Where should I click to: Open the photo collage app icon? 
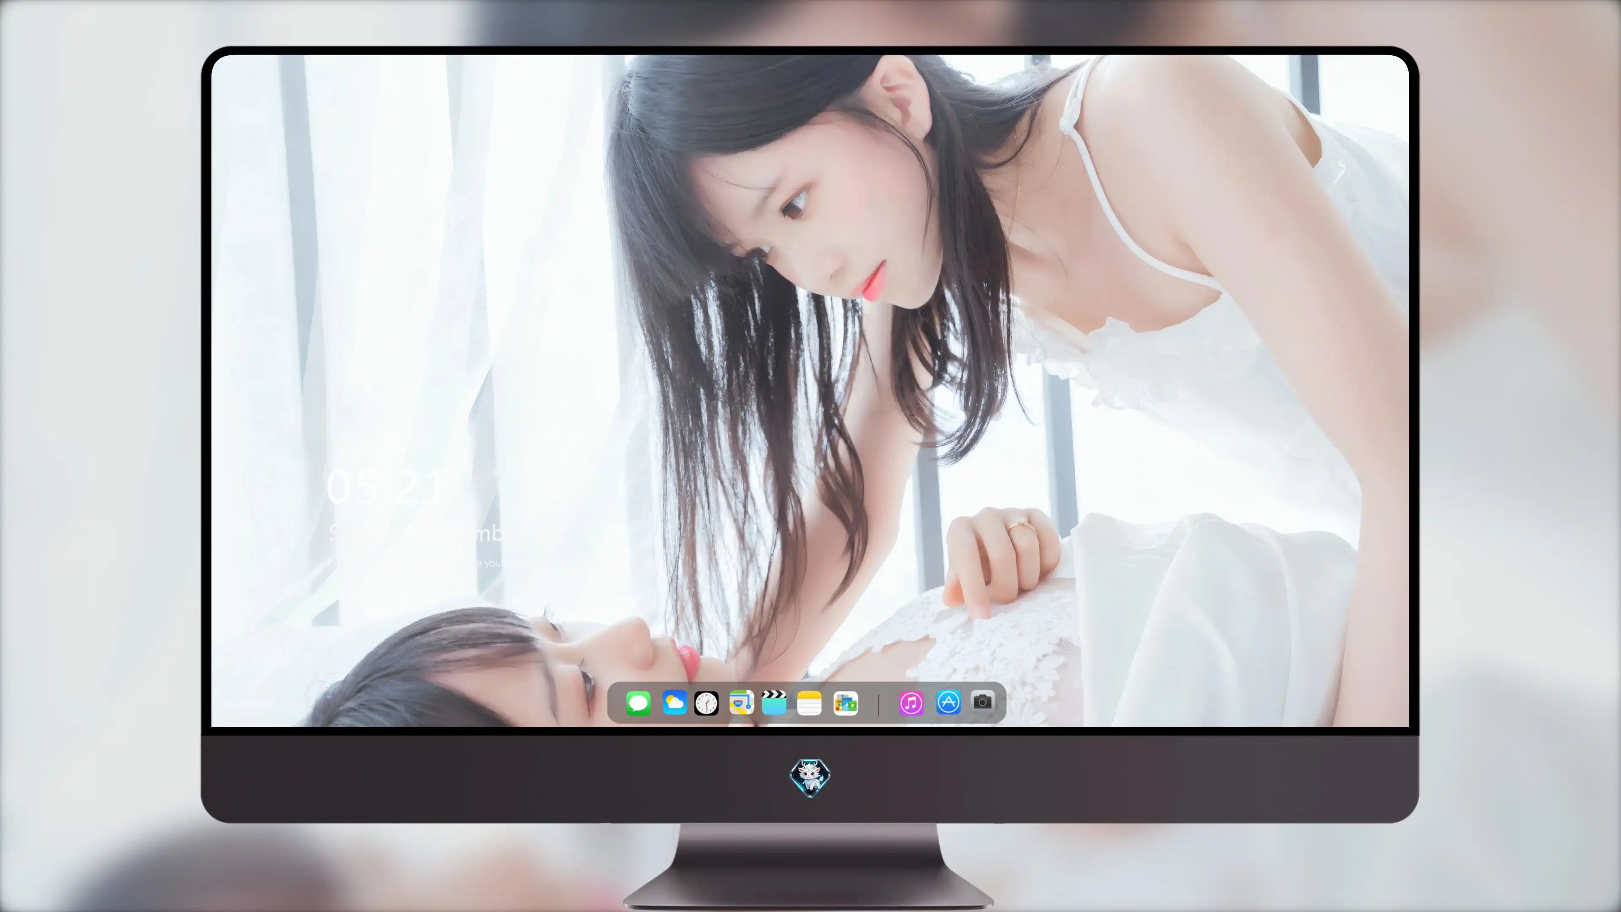pyautogui.click(x=846, y=703)
